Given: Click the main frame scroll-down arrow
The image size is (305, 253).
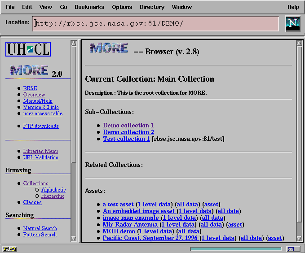Looking at the screenshot, I should tap(300, 238).
